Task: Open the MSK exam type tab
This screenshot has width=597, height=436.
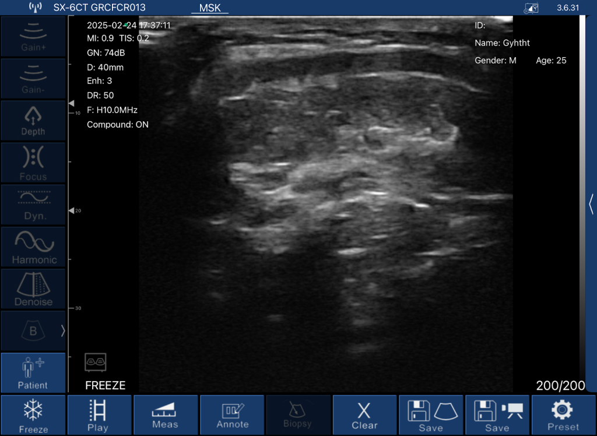Action: pos(210,8)
